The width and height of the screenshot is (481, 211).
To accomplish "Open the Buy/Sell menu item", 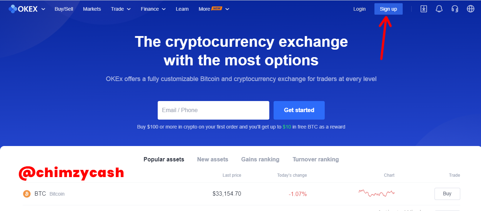I will [64, 9].
